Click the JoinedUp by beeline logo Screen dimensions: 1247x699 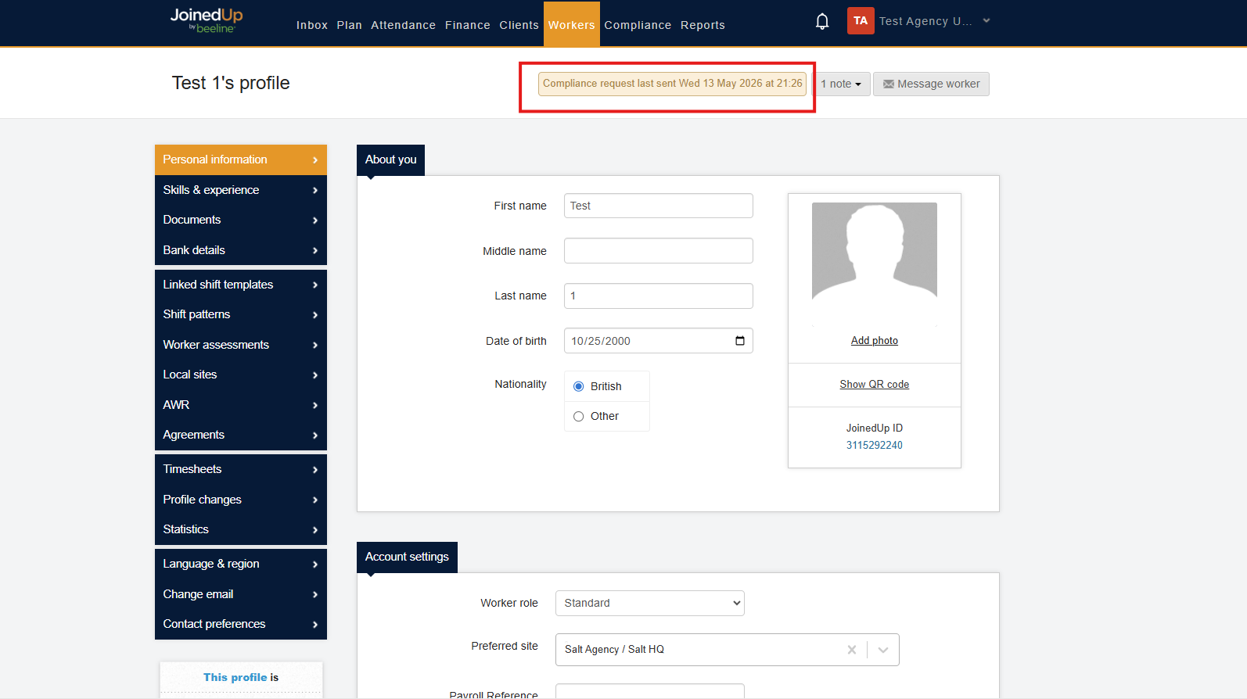pyautogui.click(x=207, y=20)
